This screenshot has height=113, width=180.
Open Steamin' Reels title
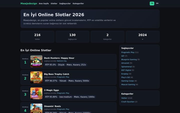click(52, 106)
